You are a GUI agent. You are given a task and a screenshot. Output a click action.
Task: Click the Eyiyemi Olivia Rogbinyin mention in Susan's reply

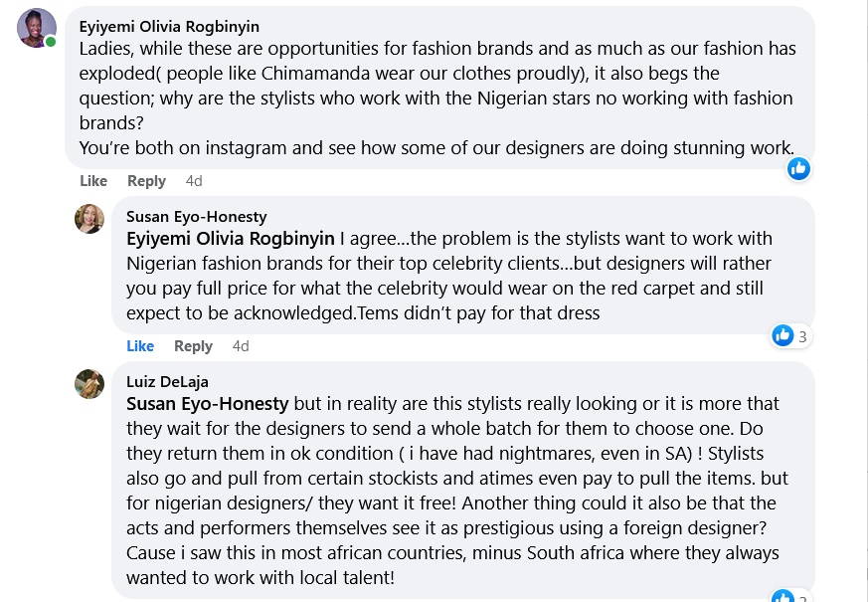pyautogui.click(x=231, y=239)
